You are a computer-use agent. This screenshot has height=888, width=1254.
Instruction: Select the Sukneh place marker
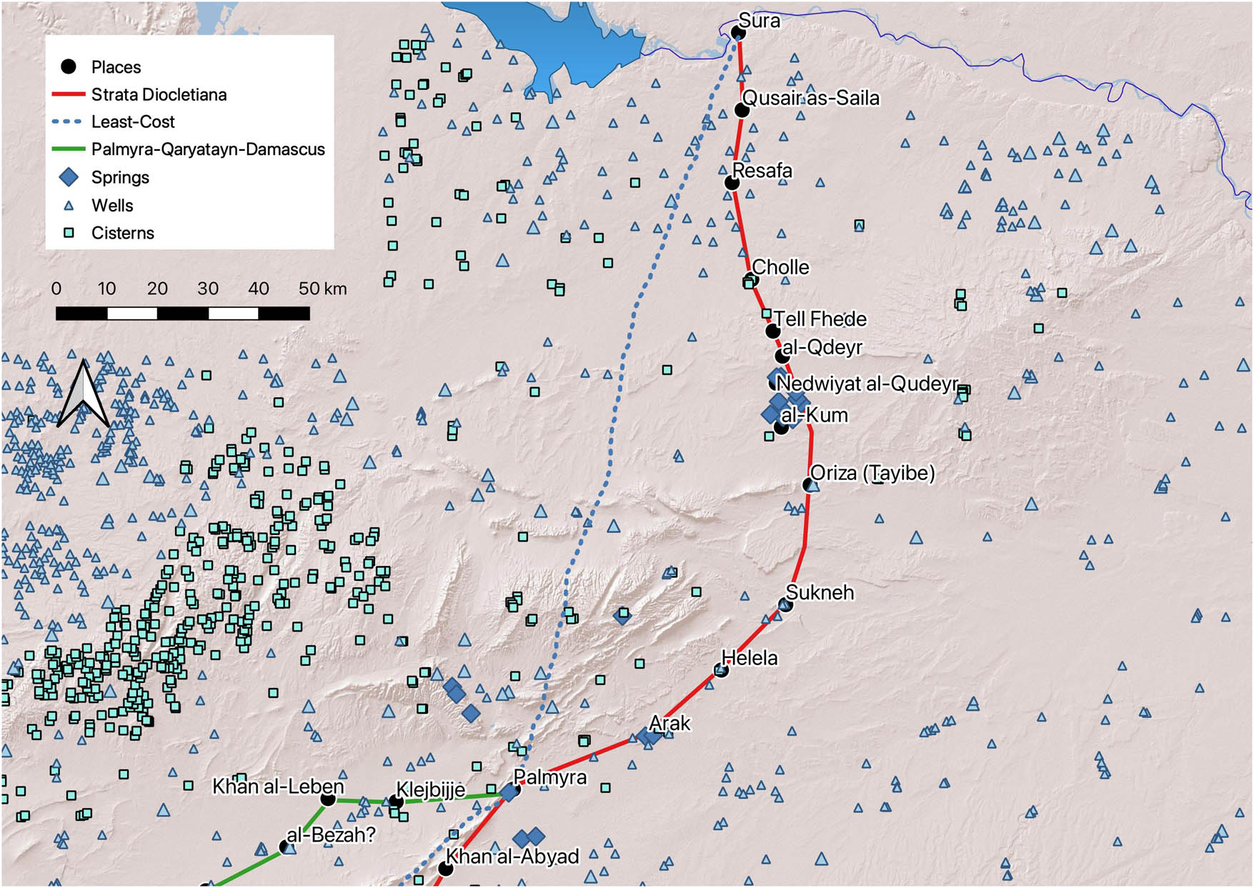[x=786, y=605]
